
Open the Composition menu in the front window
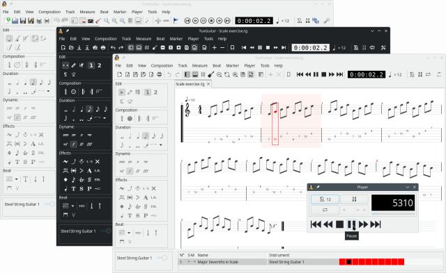(162, 65)
